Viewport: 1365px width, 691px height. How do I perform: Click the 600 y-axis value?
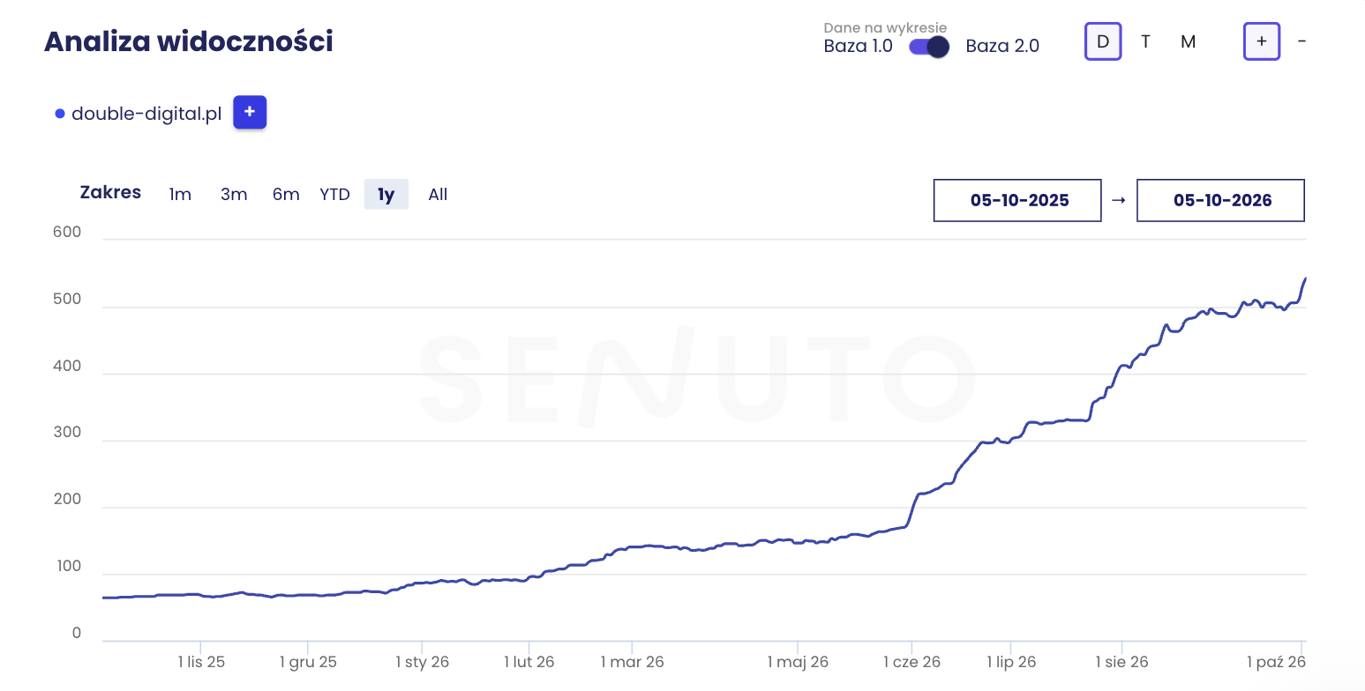(x=67, y=233)
